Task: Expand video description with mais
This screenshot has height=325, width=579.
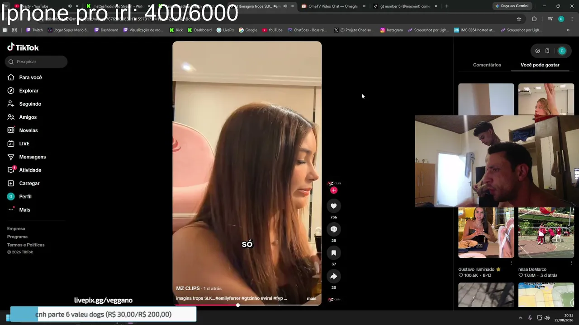Action: pyautogui.click(x=311, y=298)
